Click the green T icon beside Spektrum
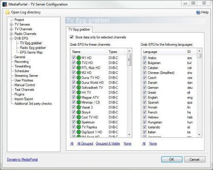Image resolution: width=213 pixels, height=170 pixels. [79, 122]
